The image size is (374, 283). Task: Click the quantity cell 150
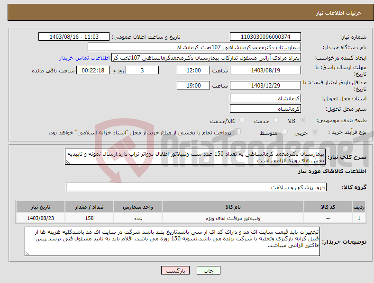(x=89, y=218)
